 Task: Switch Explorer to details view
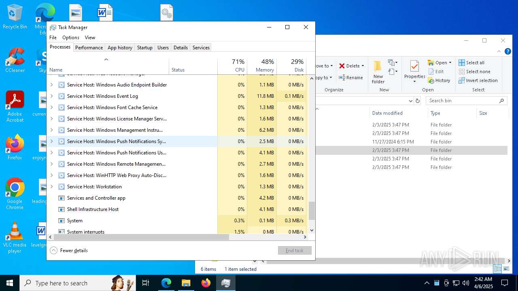pos(497,269)
